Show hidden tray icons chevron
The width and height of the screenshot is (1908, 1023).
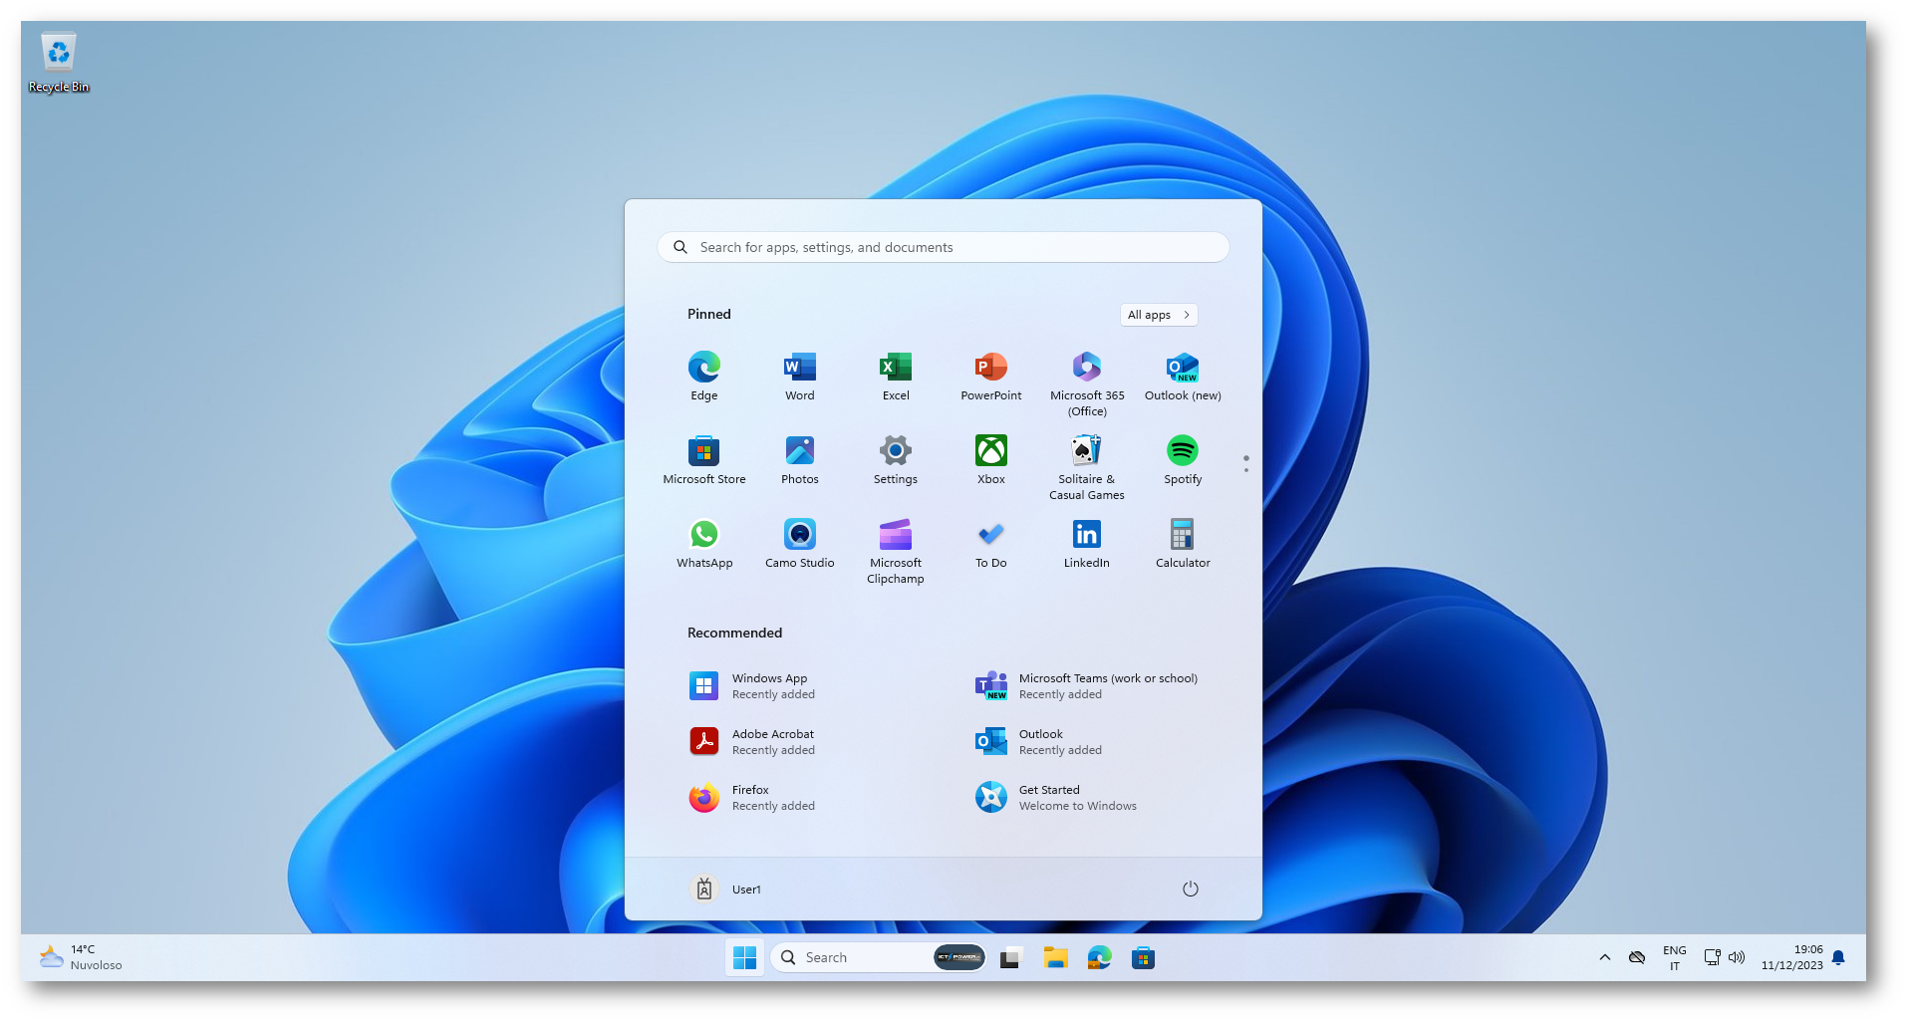click(1604, 958)
